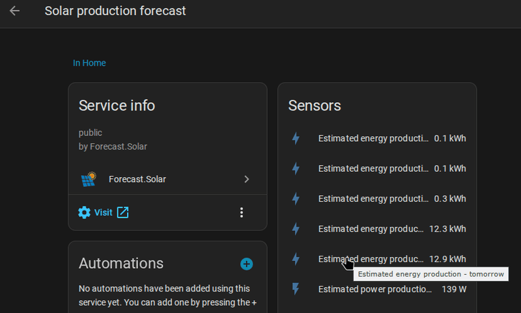Image resolution: width=521 pixels, height=313 pixels.
Task: Click the back arrow in the header
Action: click(14, 11)
